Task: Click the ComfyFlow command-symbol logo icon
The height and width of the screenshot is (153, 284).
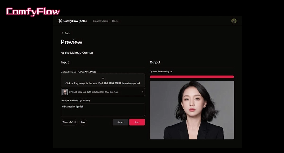Action: [x=60, y=21]
